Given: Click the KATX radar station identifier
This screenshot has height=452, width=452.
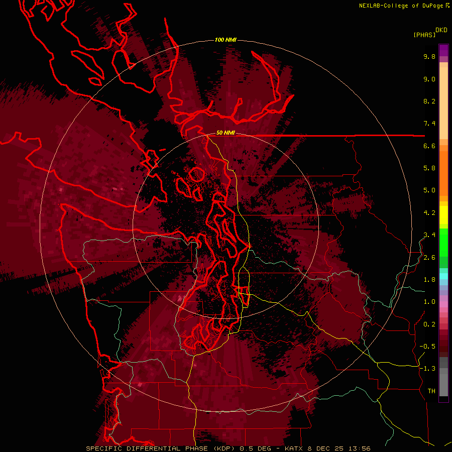Looking at the screenshot, I should click(294, 448).
